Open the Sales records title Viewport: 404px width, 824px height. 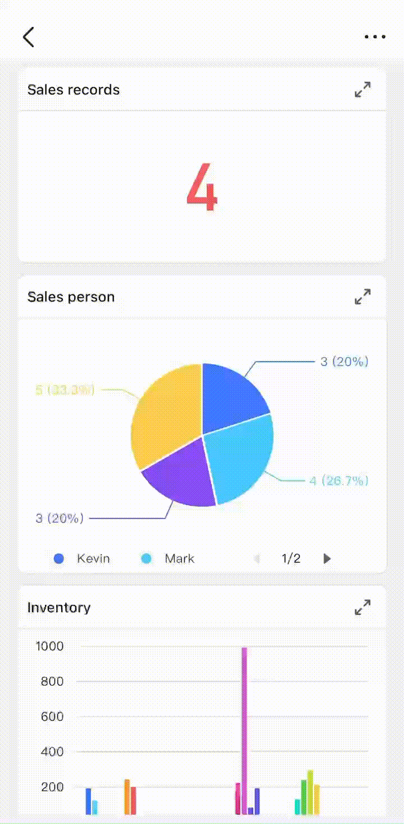click(x=74, y=90)
